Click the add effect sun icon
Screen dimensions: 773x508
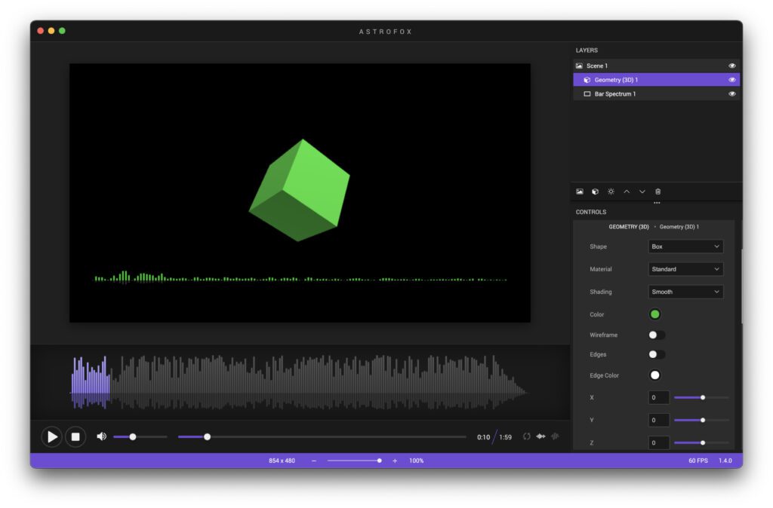pyautogui.click(x=611, y=191)
